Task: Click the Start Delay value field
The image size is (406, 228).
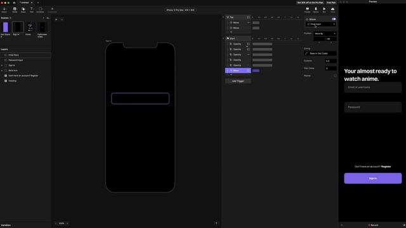Action: point(331,68)
